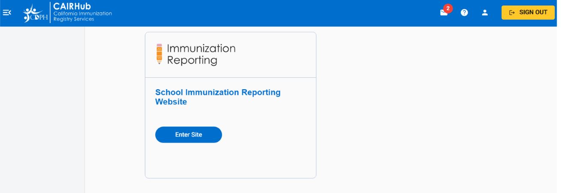The width and height of the screenshot is (561, 193).
Task: Click the exit arrow icon inside Sign Out
Action: [512, 13]
